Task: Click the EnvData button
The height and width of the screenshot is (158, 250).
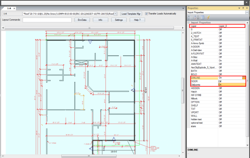Action: (82, 20)
